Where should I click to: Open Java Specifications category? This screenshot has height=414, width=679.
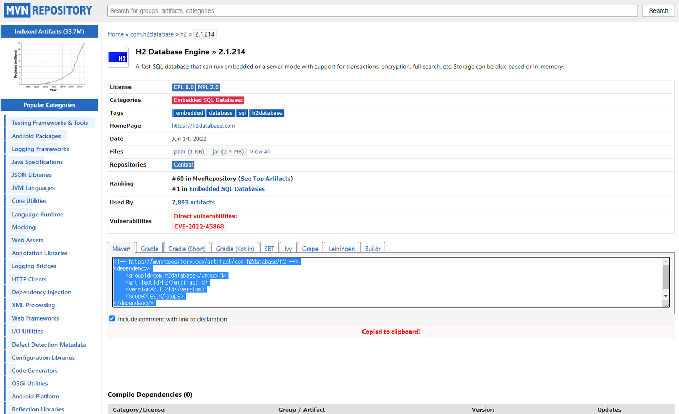click(37, 162)
